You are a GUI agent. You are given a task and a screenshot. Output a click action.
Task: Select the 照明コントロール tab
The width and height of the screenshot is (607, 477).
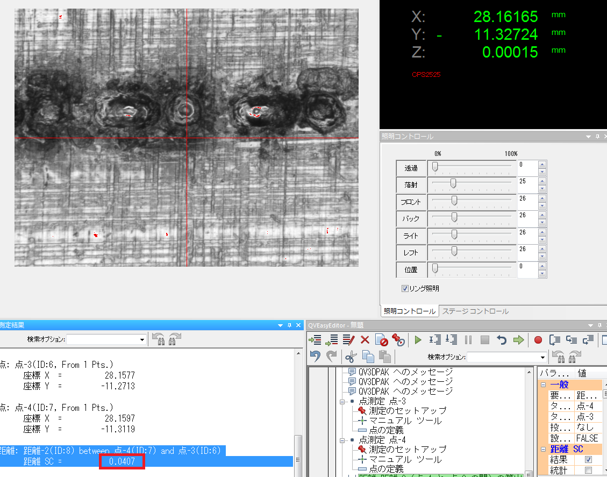(409, 311)
